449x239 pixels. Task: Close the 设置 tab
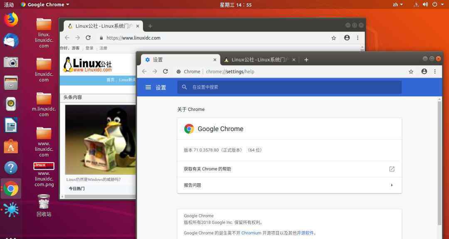click(x=215, y=59)
